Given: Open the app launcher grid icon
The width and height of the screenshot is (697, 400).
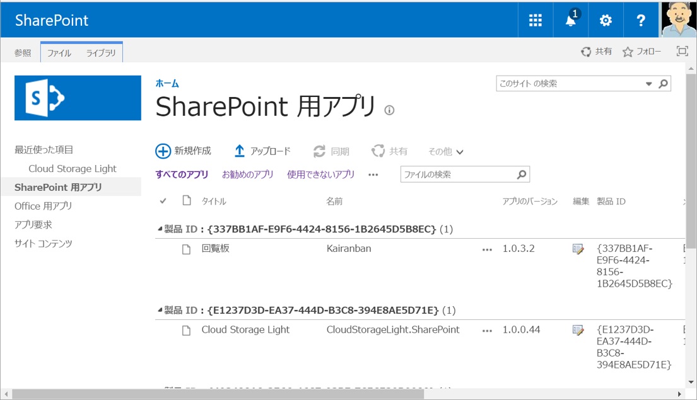Looking at the screenshot, I should (535, 20).
